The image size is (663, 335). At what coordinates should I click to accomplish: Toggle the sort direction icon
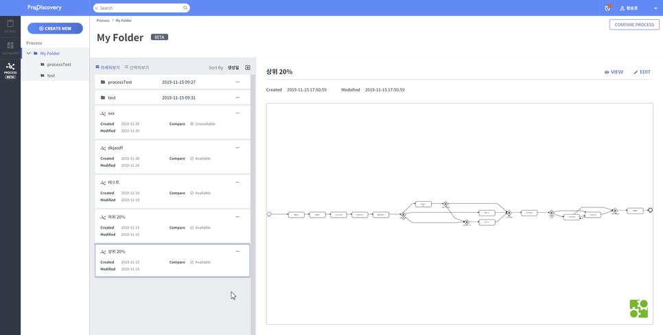[x=248, y=68]
